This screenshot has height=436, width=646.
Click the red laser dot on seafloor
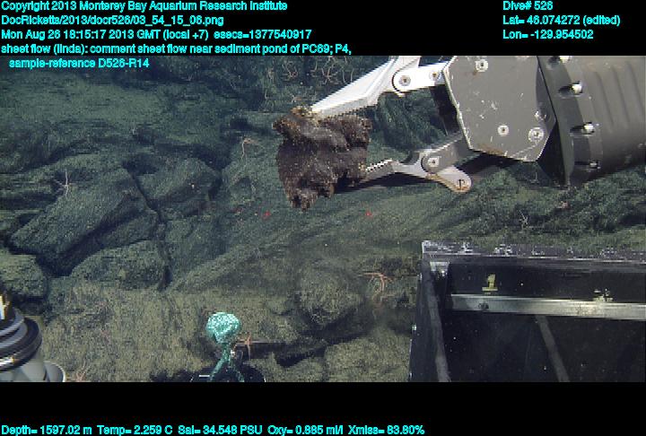[266, 214]
